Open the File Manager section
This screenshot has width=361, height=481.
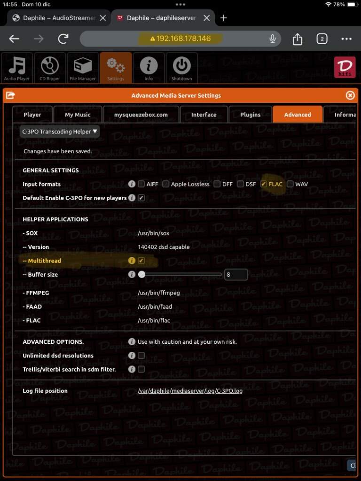tap(83, 68)
